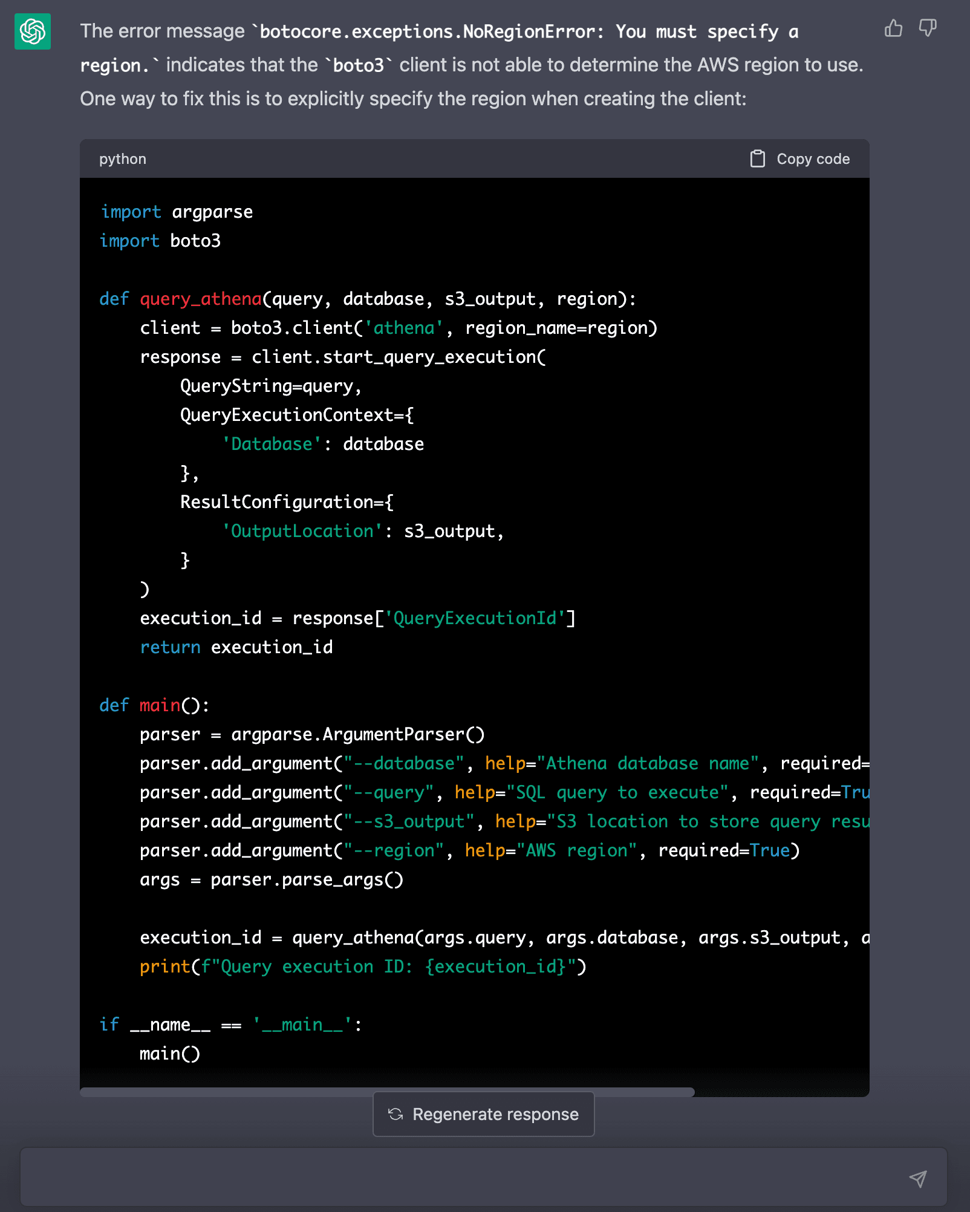Image resolution: width=970 pixels, height=1212 pixels.
Task: Click the argparse module name on the import line
Action: click(x=212, y=212)
